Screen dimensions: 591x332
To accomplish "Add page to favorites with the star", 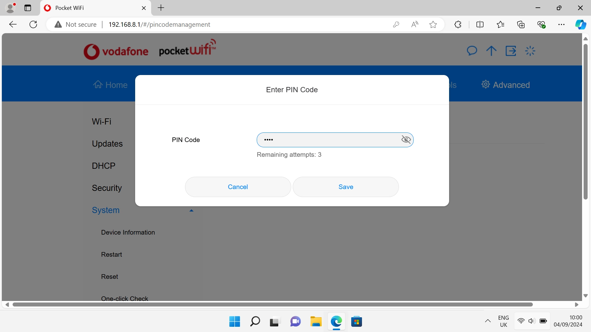I will point(433,24).
